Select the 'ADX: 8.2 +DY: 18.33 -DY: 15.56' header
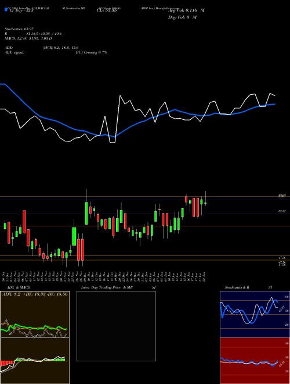 coord(35,294)
